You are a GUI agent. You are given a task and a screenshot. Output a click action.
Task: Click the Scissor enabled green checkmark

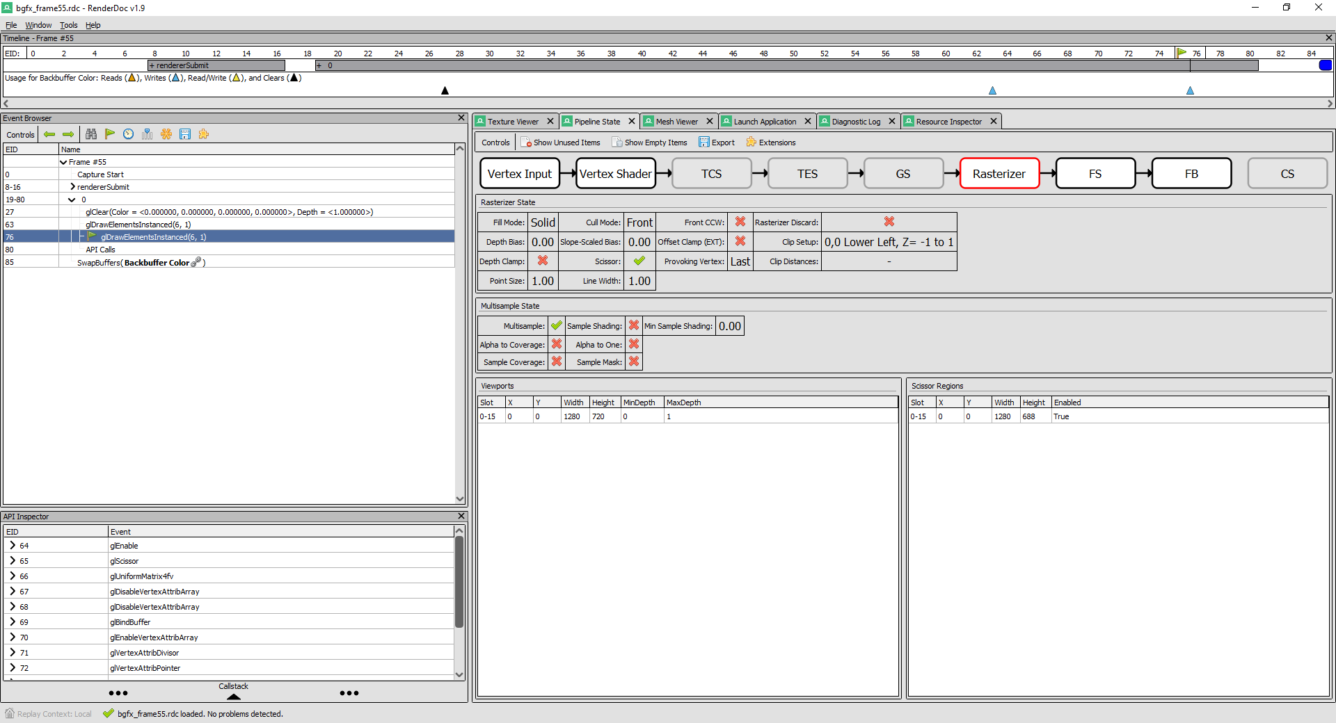(639, 261)
